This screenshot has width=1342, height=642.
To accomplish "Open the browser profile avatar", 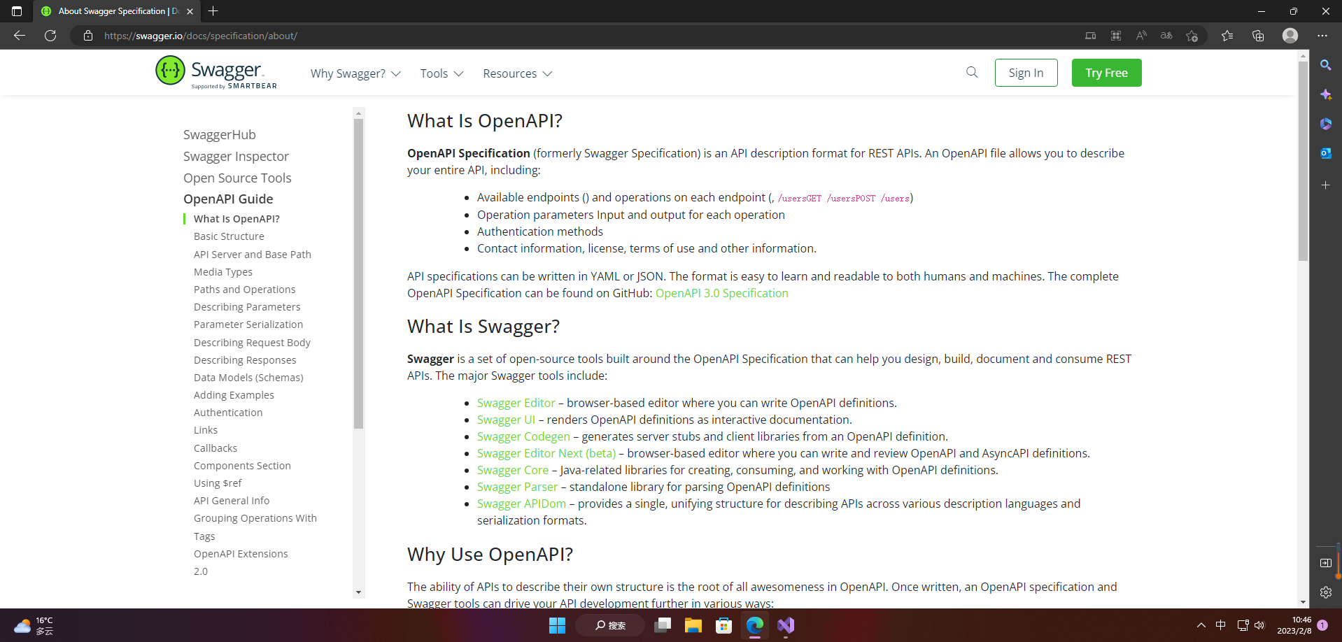I will tap(1290, 36).
